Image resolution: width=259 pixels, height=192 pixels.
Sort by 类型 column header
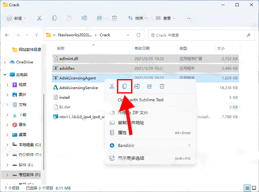pyautogui.click(x=183, y=48)
